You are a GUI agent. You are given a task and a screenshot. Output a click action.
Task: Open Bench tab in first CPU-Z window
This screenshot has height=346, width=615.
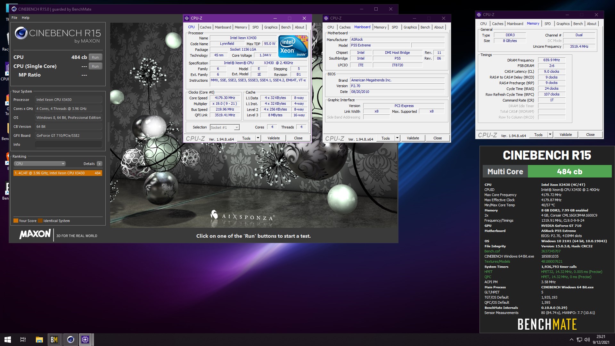point(286,27)
